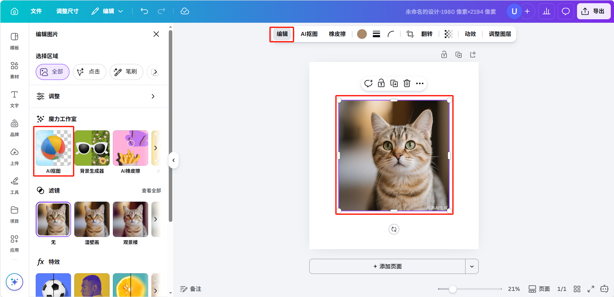
Task: Select the crop tool icon
Action: tap(410, 34)
